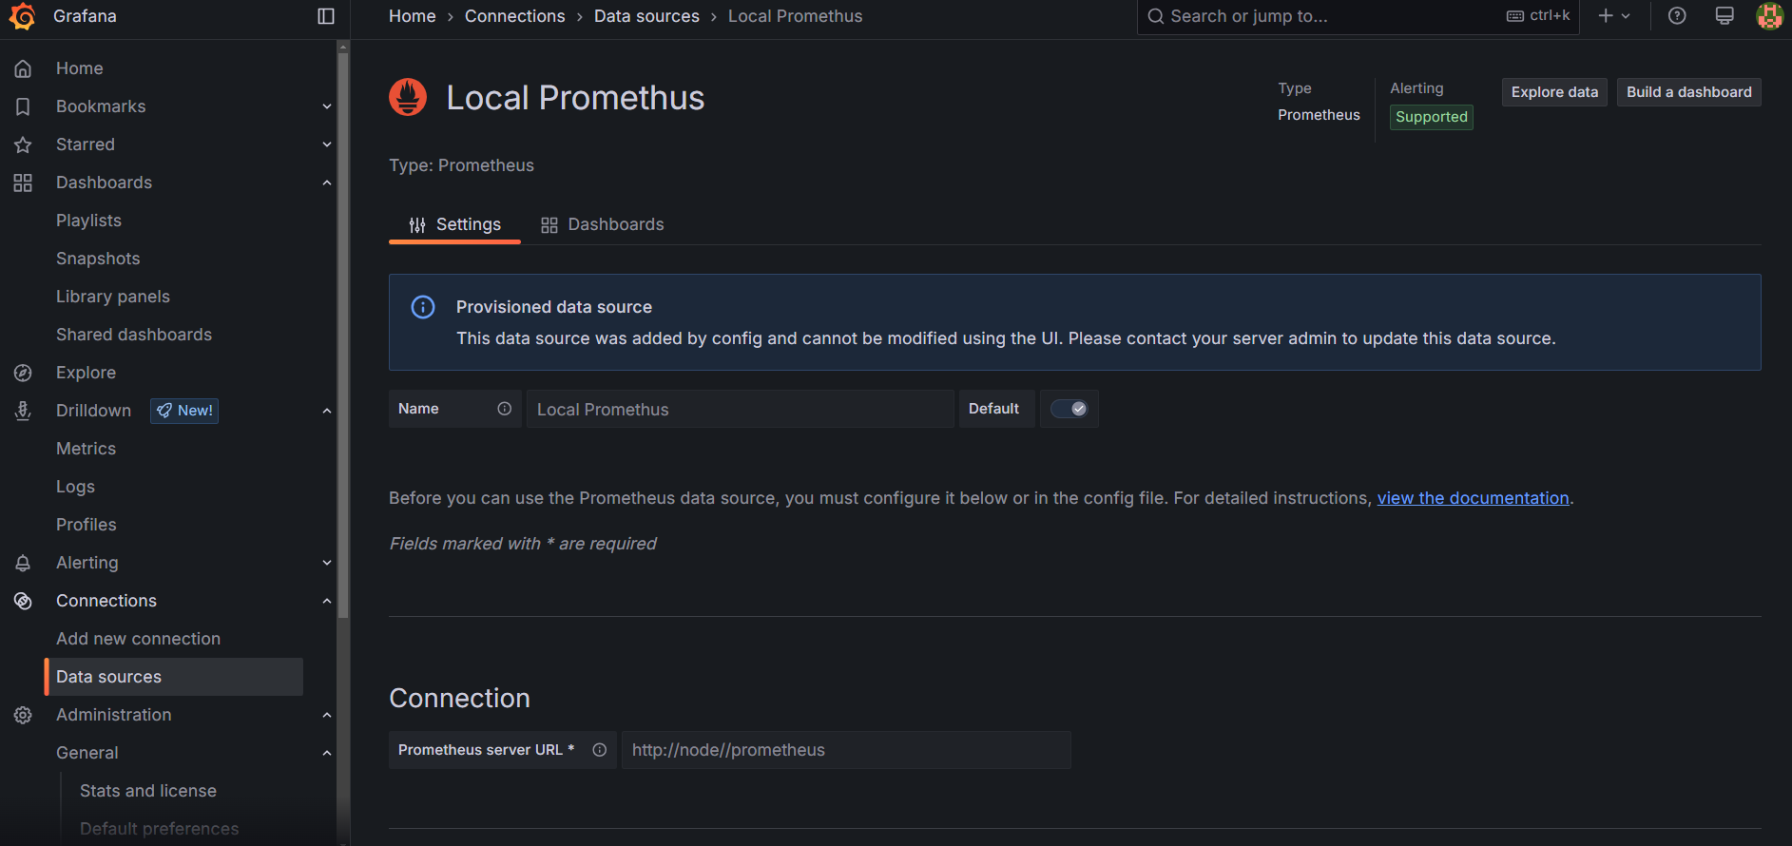The image size is (1792, 846).
Task: Open Shared dashboards in sidebar
Action: tap(134, 335)
